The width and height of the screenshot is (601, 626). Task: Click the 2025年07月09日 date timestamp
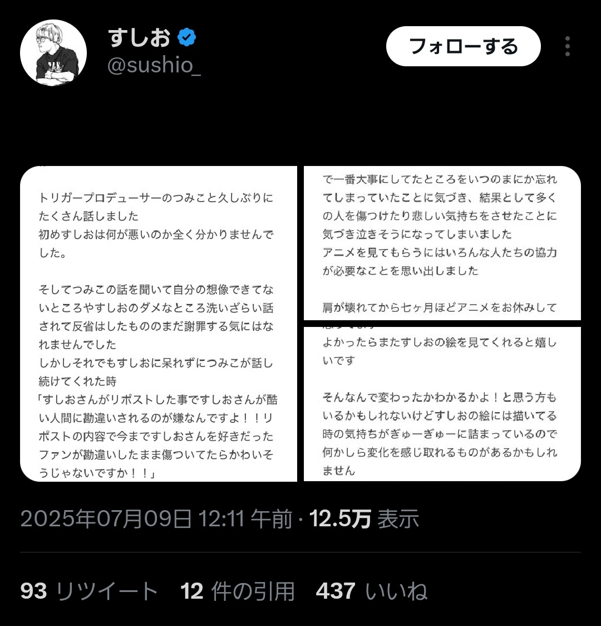(106, 519)
